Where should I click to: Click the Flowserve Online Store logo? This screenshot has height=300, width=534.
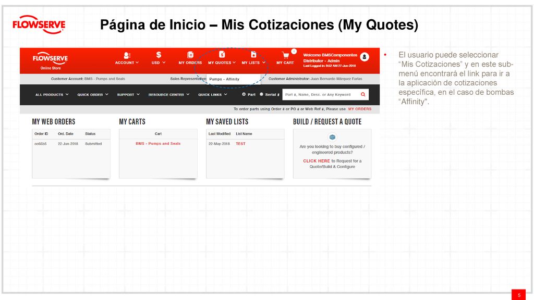(x=51, y=61)
